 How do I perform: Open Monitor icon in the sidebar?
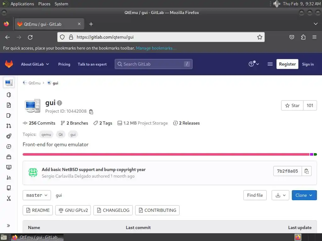tap(8, 167)
